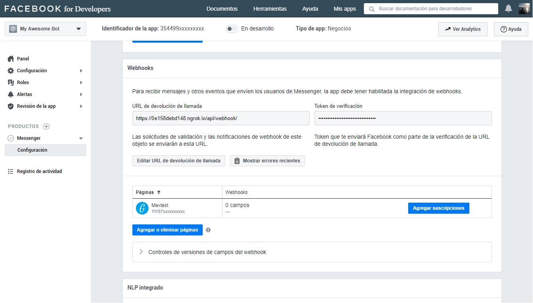Click the Webhooks column header
The image size is (533, 303).
pos(237,192)
